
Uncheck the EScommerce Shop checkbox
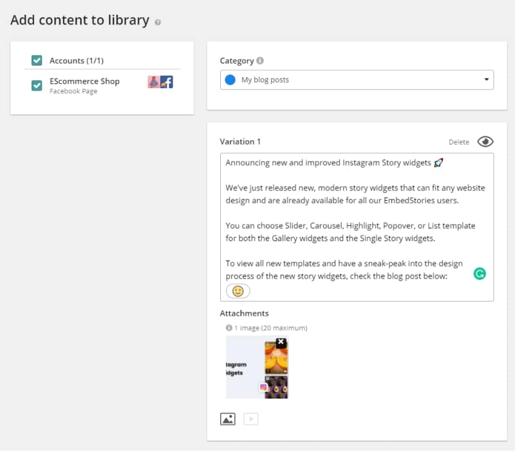click(x=37, y=86)
